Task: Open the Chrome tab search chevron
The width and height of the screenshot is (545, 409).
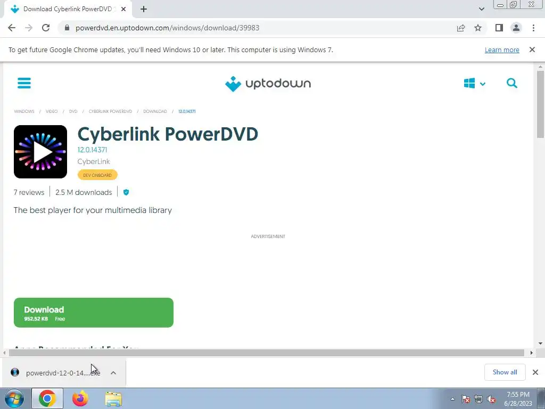Action: pos(481,9)
